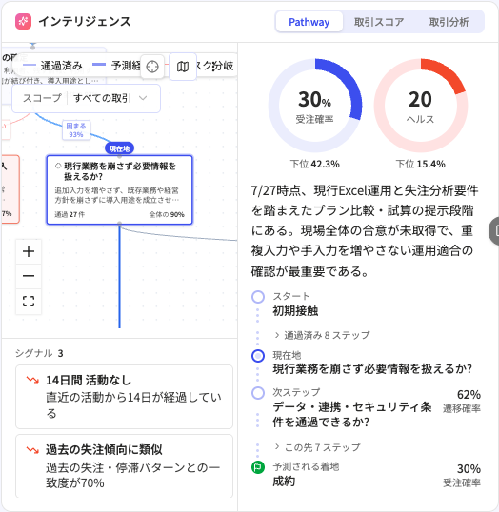499x512 pixels.
Task: Click the 固まる 93% edge label
Action: click(x=76, y=130)
